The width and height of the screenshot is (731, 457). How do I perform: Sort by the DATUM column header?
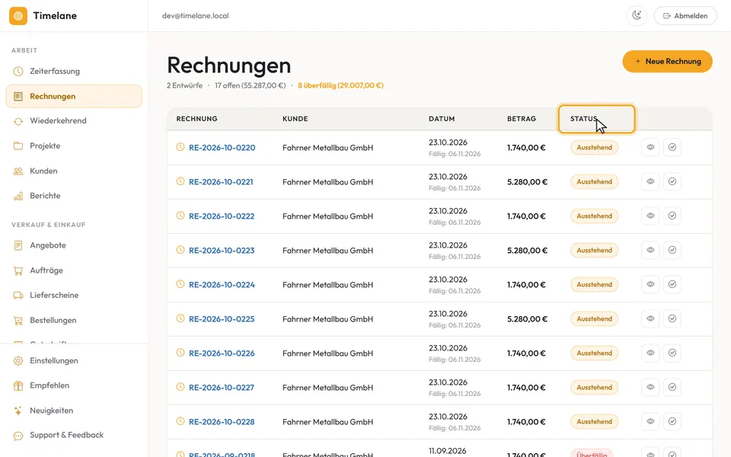pos(442,119)
